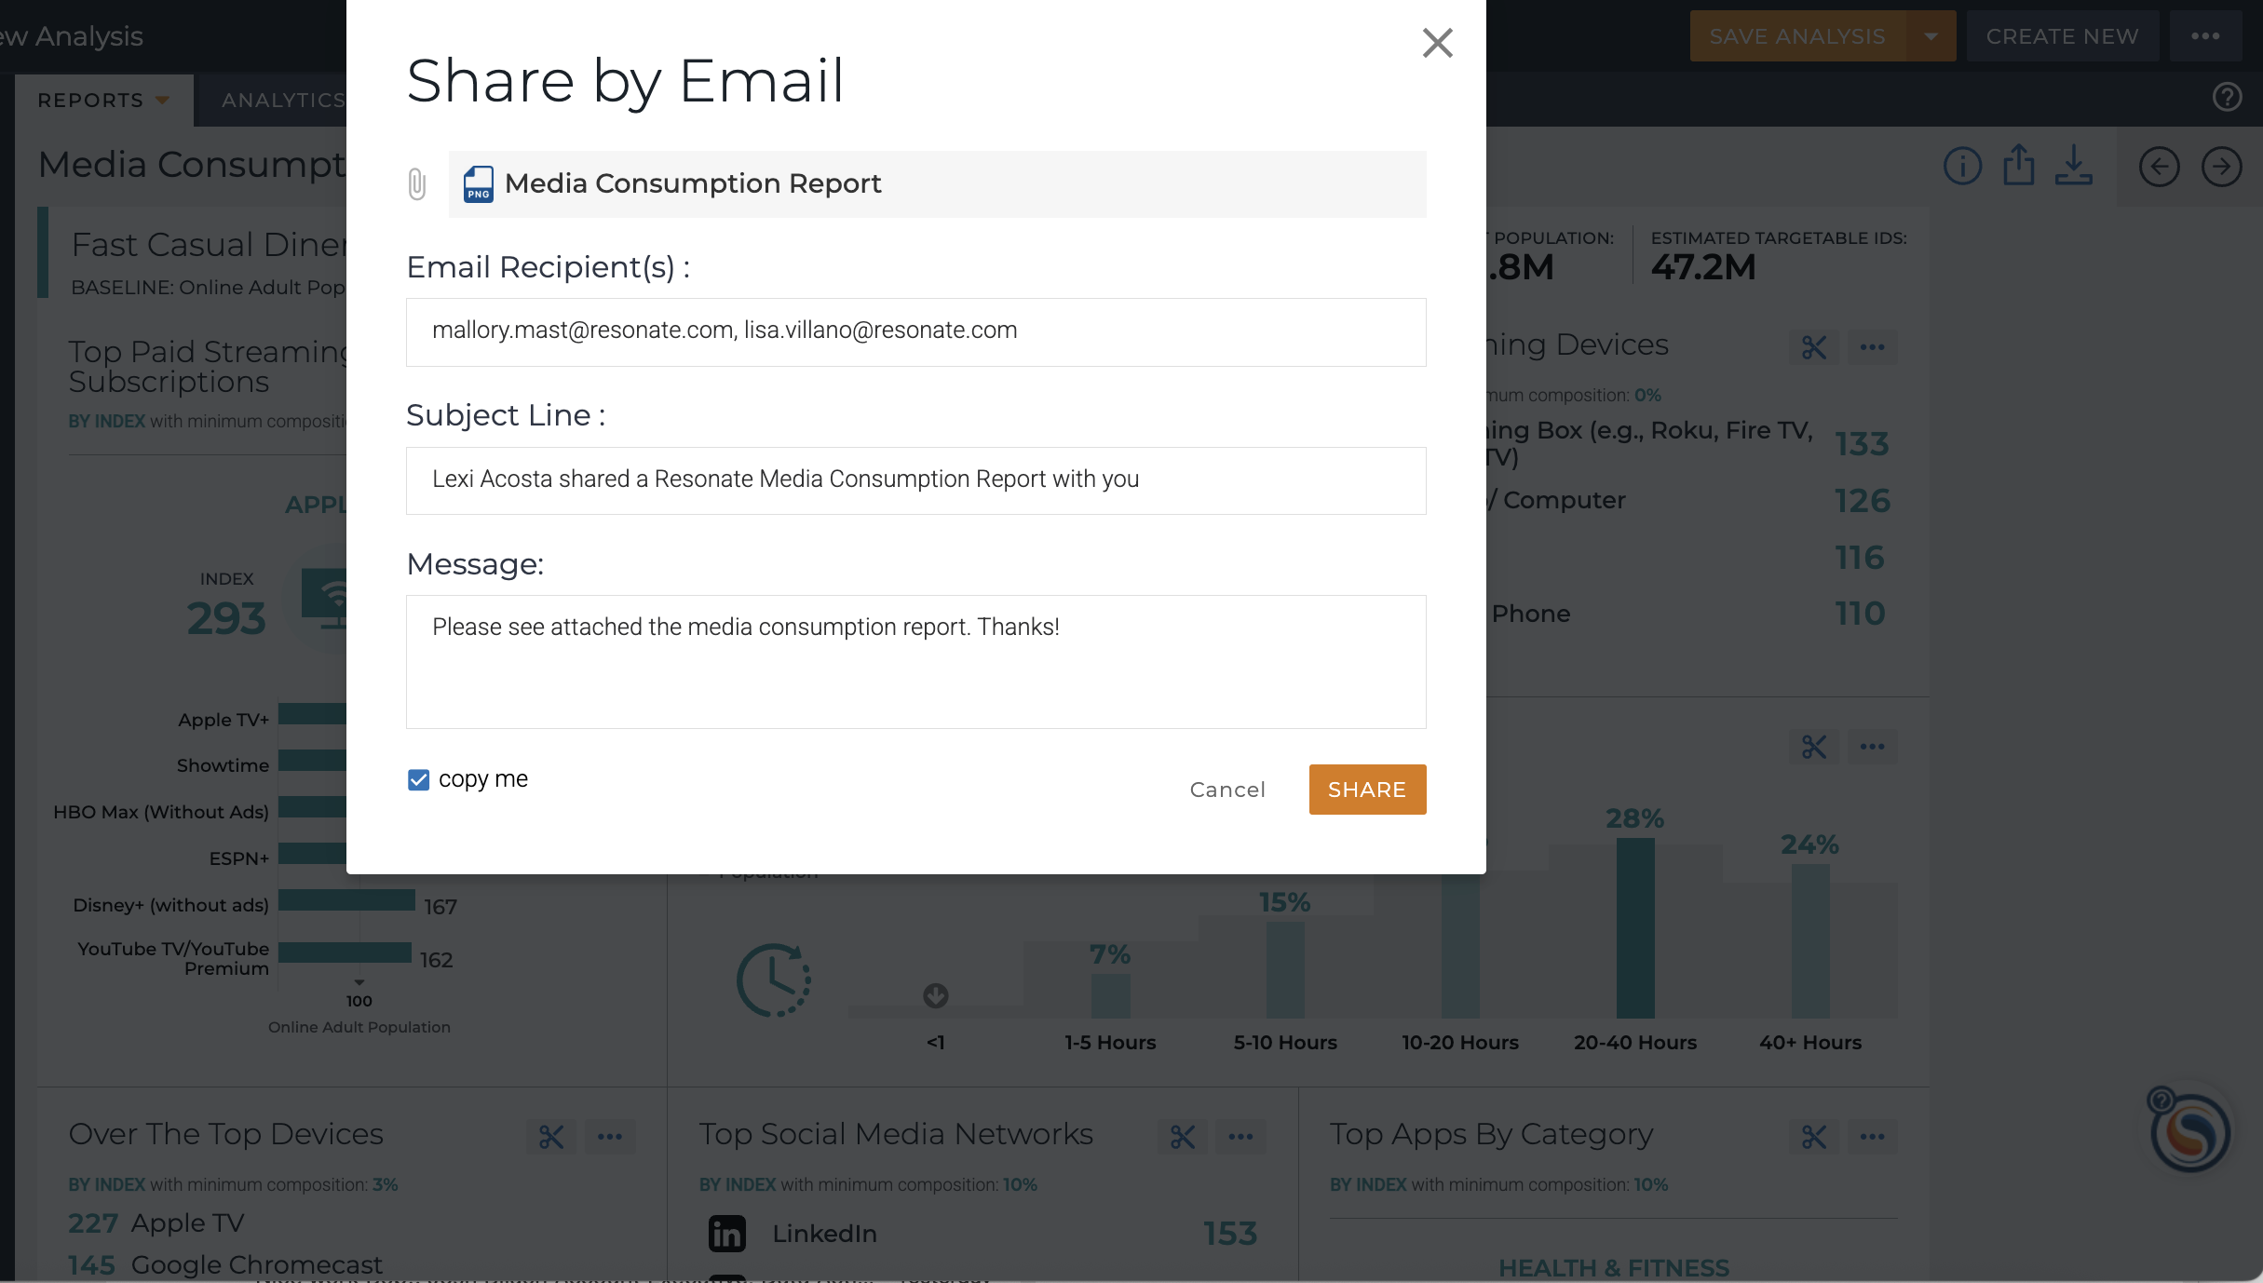Click the Apple TV row value 227
The width and height of the screenshot is (2263, 1283).
[92, 1222]
